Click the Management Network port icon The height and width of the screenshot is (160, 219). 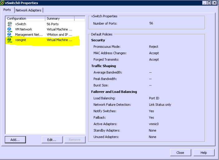pyautogui.click(x=9, y=35)
